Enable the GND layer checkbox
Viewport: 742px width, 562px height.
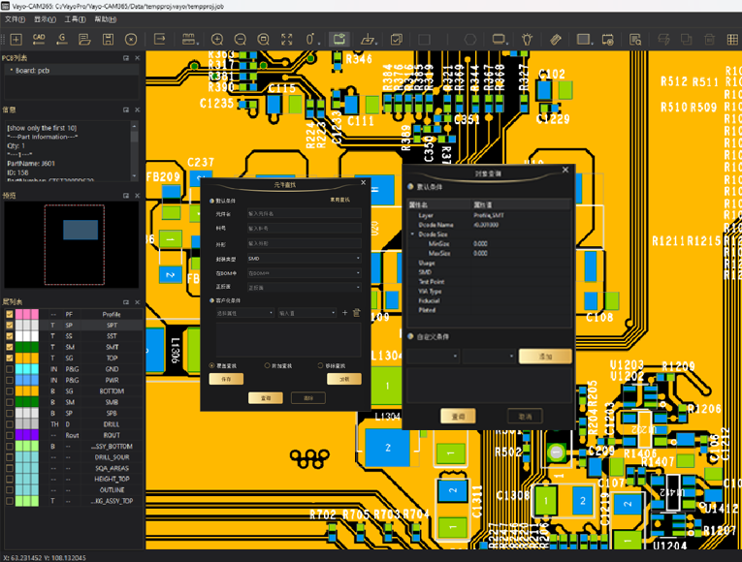tap(10, 369)
